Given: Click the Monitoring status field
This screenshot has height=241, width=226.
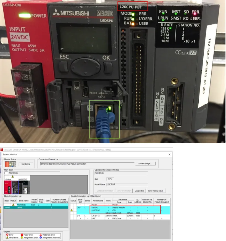Looking at the screenshot, I should point(26,164).
